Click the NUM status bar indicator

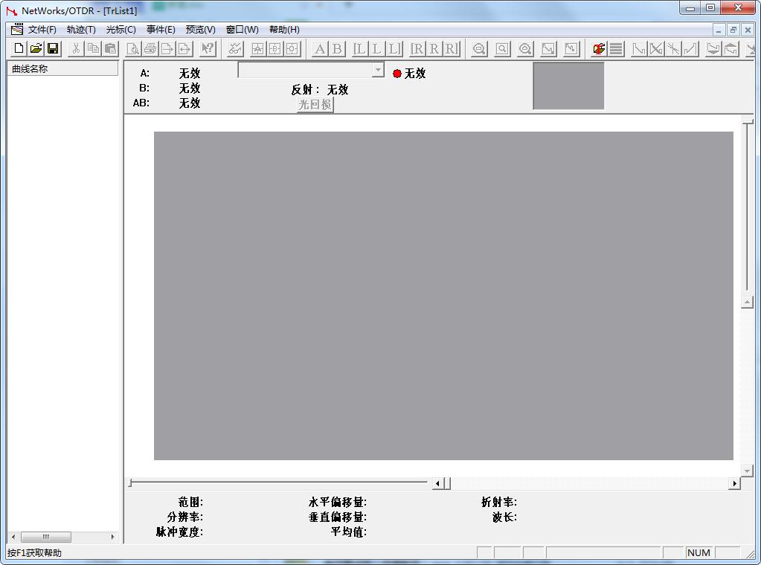699,553
